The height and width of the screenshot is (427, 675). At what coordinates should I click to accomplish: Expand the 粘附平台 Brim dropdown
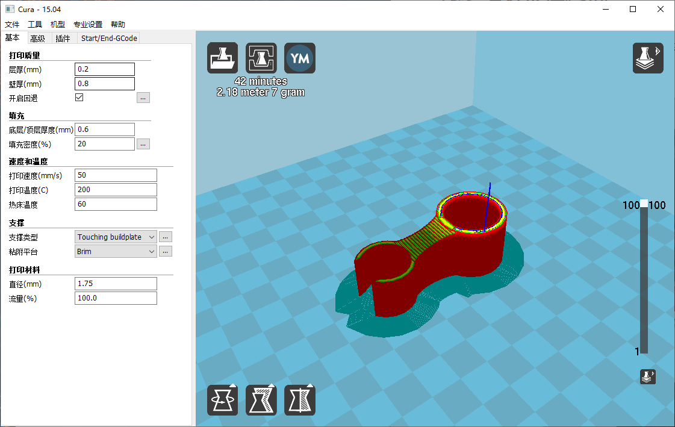click(116, 251)
